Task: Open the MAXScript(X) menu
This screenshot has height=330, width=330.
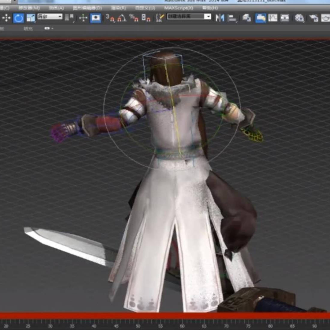Action: coord(179,8)
